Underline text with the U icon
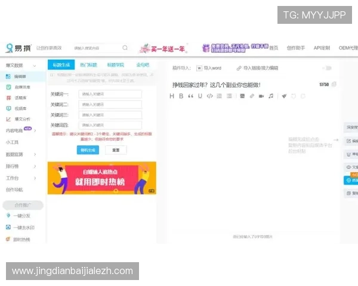 pyautogui.click(x=200, y=96)
